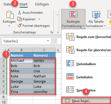Expand the Als Tabelle formatieren dropdown
The width and height of the screenshot is (111, 104).
pyautogui.click(x=105, y=26)
